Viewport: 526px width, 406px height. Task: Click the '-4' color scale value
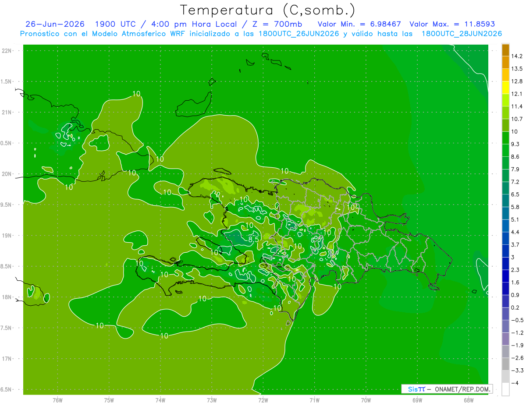pyautogui.click(x=515, y=383)
